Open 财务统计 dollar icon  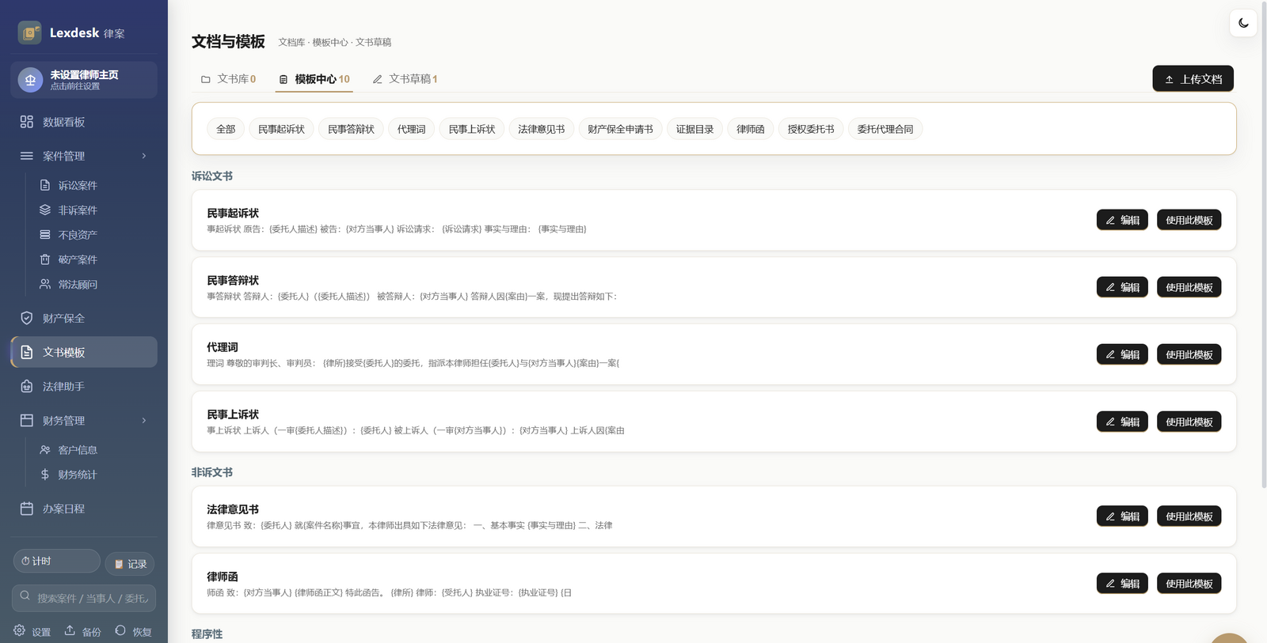[x=45, y=475]
